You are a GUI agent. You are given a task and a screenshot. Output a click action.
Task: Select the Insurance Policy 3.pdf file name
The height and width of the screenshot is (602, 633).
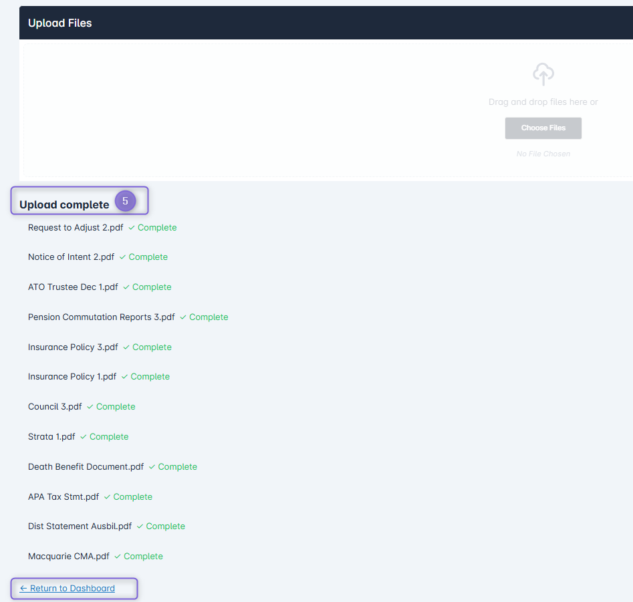[73, 347]
